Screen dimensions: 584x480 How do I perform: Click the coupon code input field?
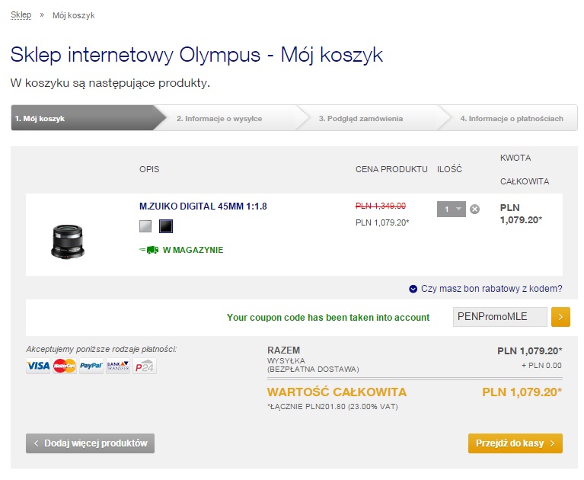click(499, 317)
